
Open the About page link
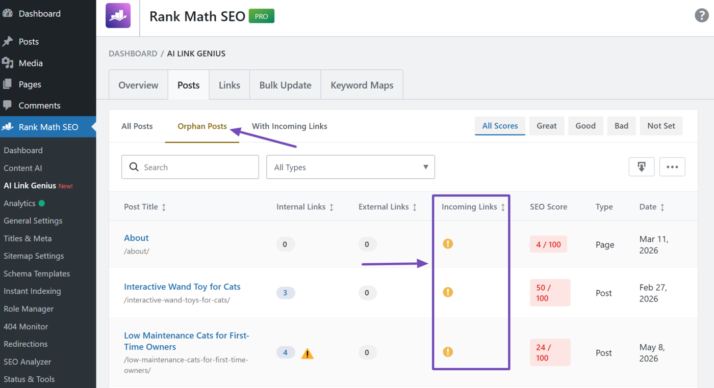(136, 238)
